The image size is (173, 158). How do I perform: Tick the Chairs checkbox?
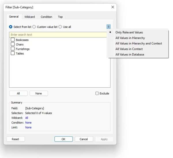[x=13, y=44]
